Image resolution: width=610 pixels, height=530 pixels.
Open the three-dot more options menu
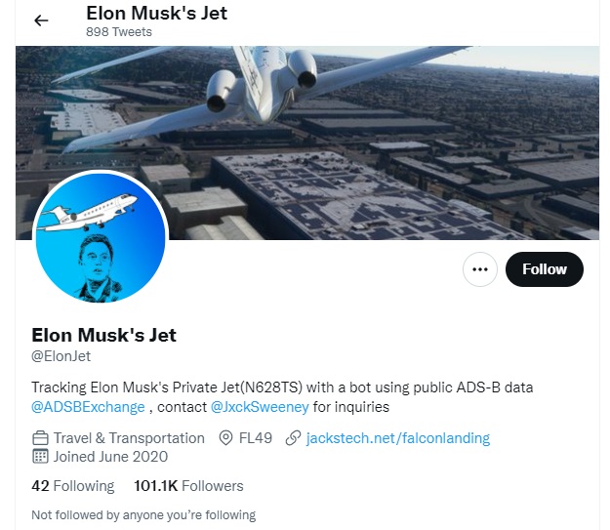pyautogui.click(x=479, y=269)
